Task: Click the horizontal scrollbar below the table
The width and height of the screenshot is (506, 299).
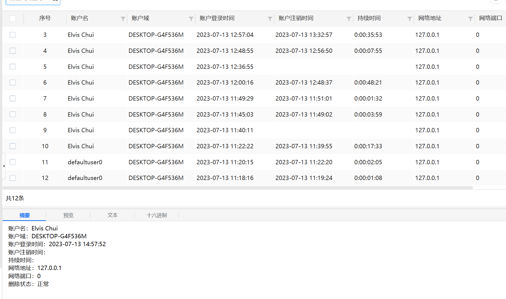Action: point(238,188)
